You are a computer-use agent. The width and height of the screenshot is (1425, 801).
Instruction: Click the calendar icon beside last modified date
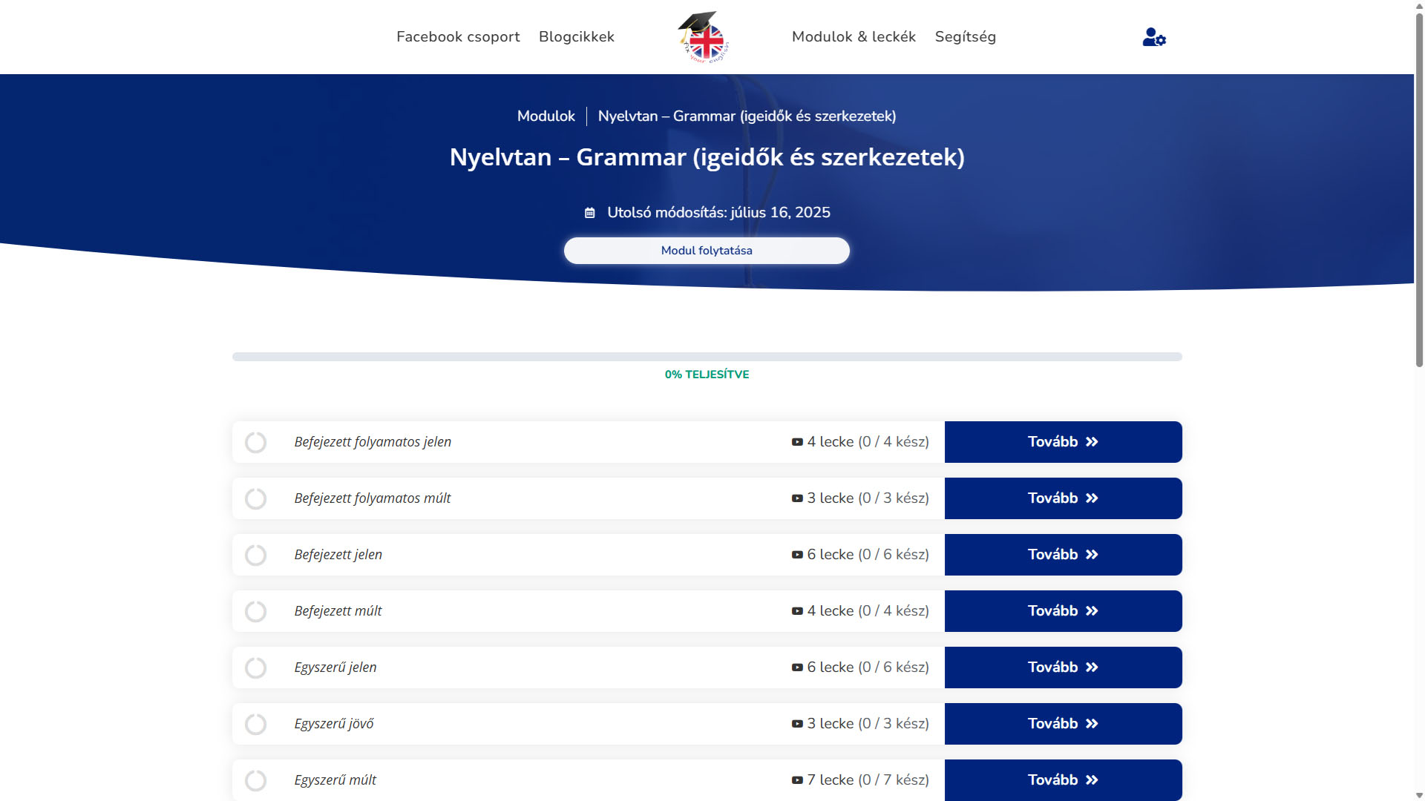(590, 213)
